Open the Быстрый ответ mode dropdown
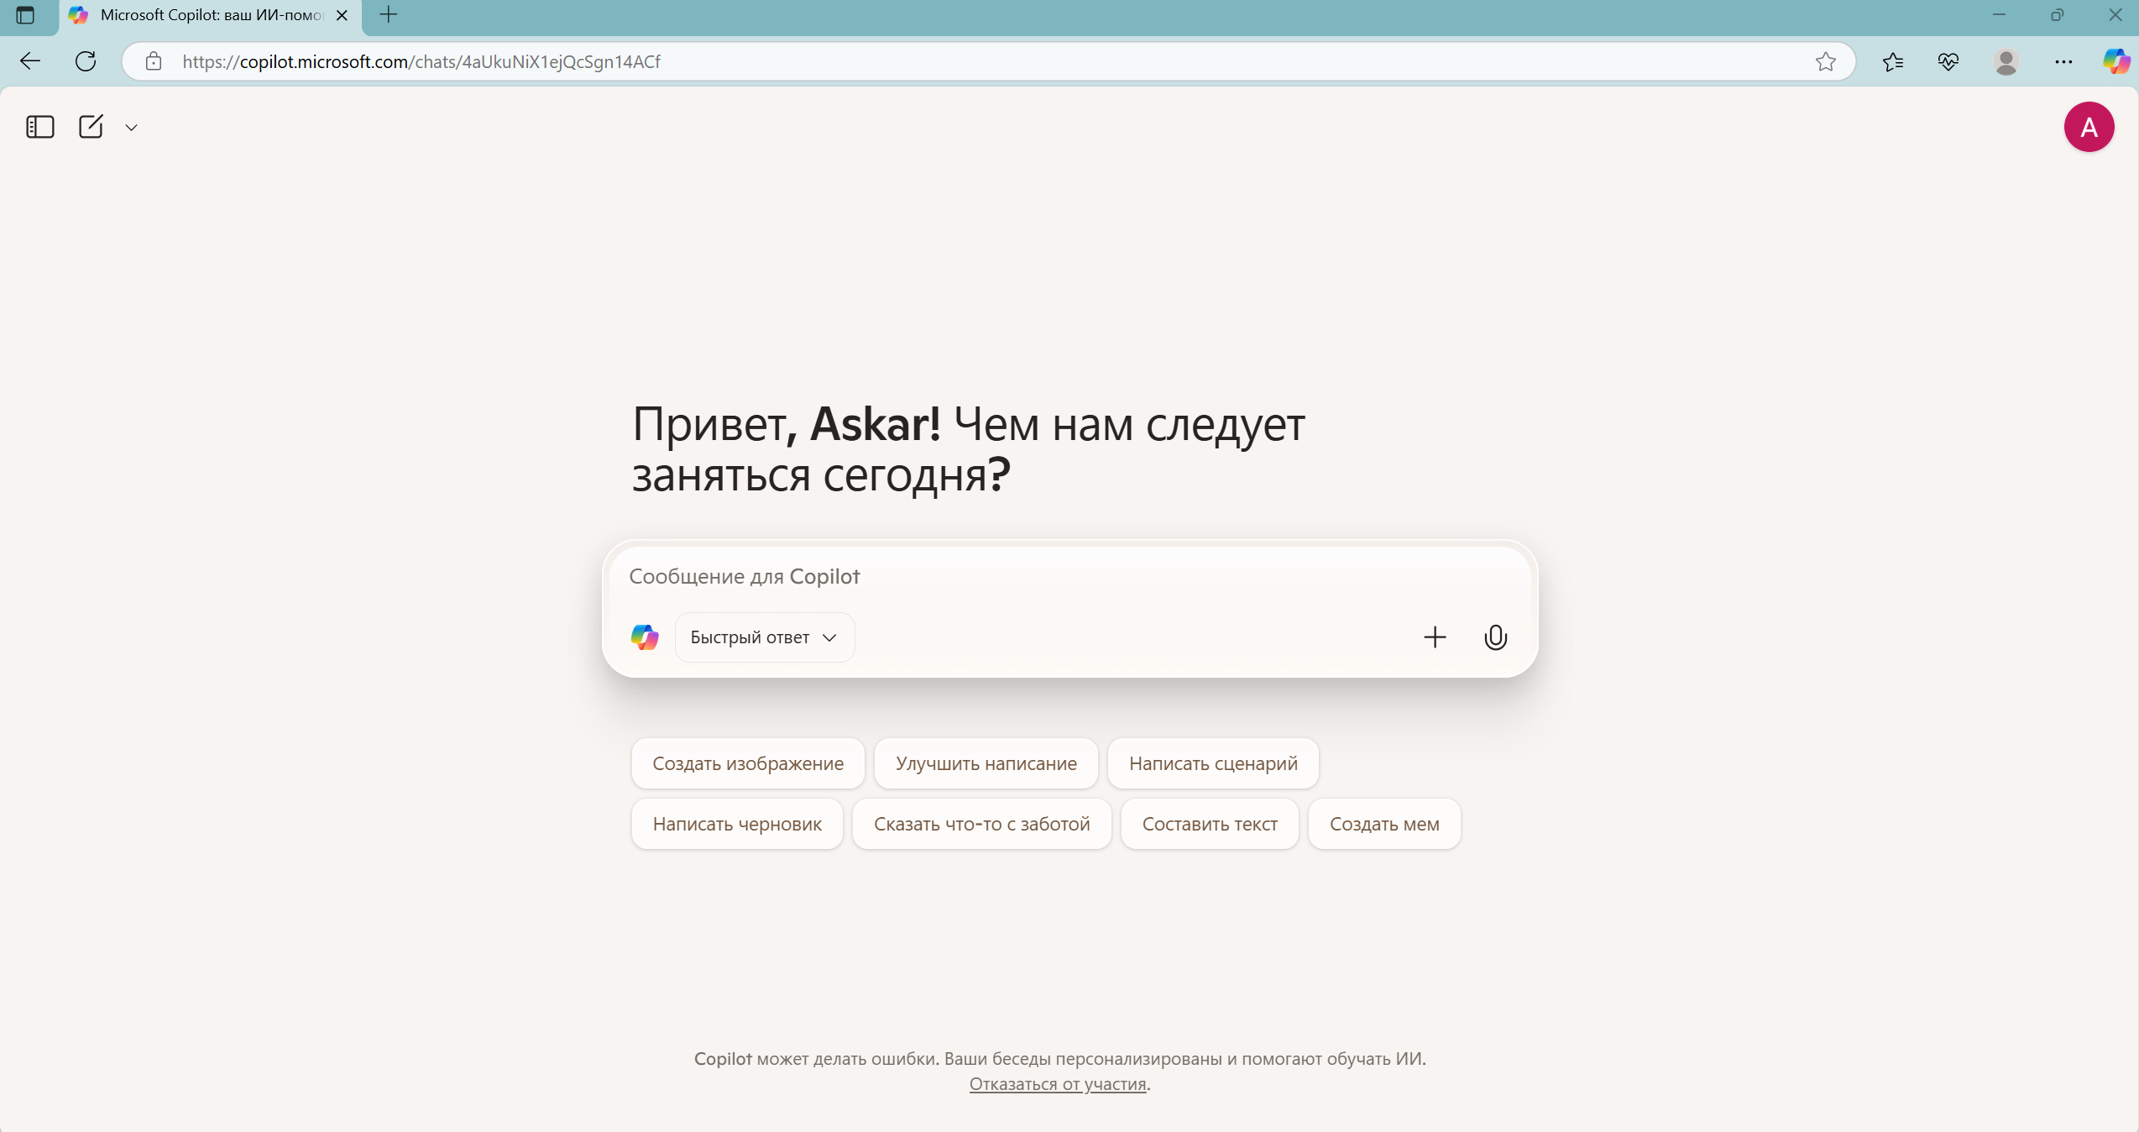Screen dimensions: 2139x1132 click(x=764, y=637)
